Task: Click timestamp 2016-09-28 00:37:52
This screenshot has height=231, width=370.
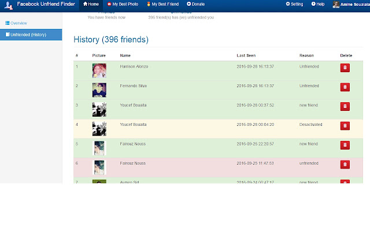Action: click(x=256, y=105)
